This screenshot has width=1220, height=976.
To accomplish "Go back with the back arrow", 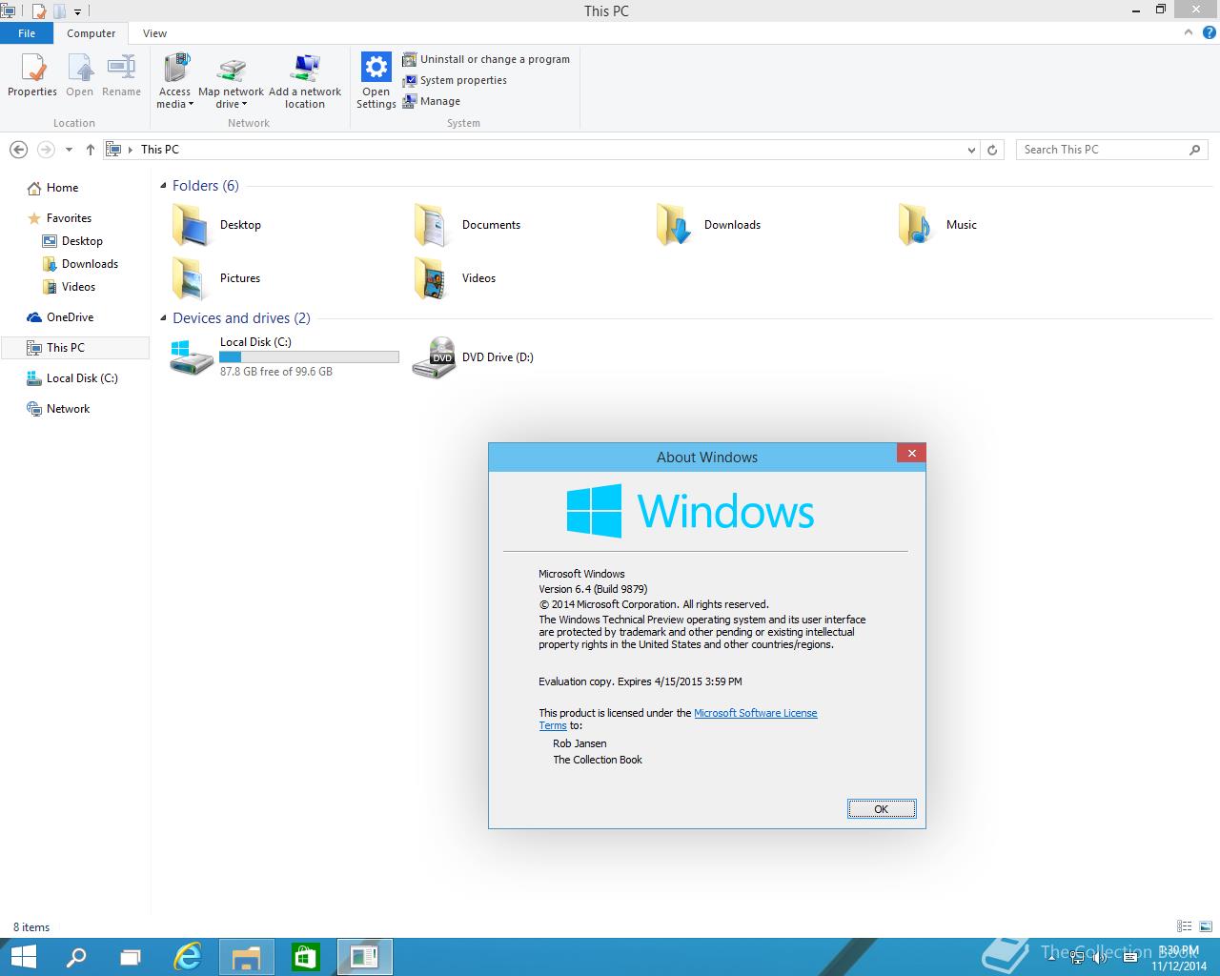I will tap(18, 150).
